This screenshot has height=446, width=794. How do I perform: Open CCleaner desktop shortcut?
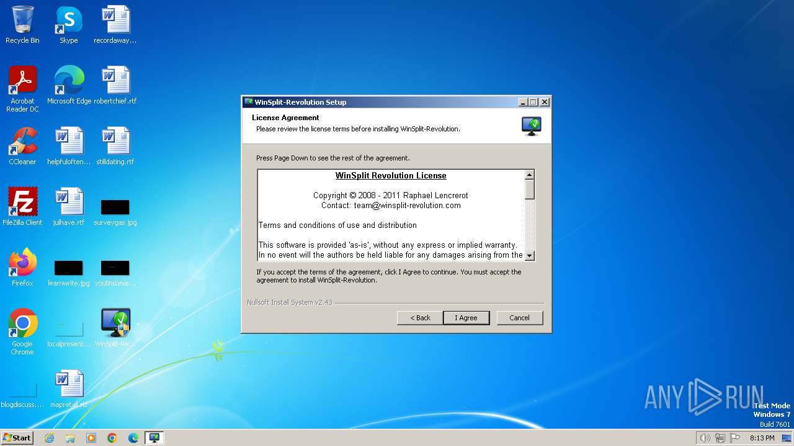point(22,146)
